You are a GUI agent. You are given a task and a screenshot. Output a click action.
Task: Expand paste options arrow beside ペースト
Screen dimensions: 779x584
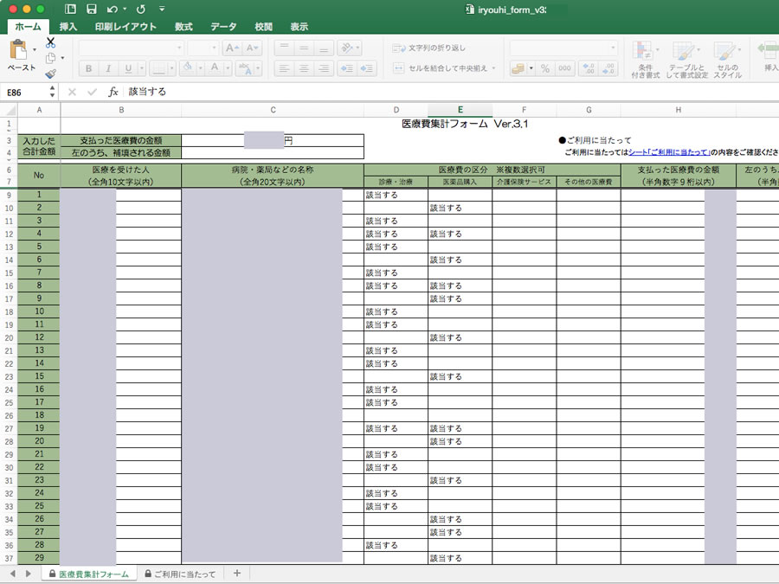pyautogui.click(x=35, y=49)
